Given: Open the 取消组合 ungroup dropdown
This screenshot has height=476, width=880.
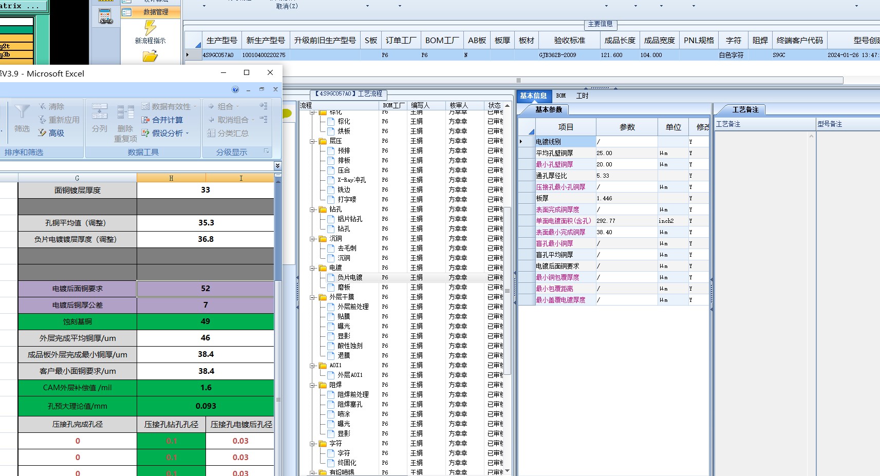Looking at the screenshot, I should [231, 120].
